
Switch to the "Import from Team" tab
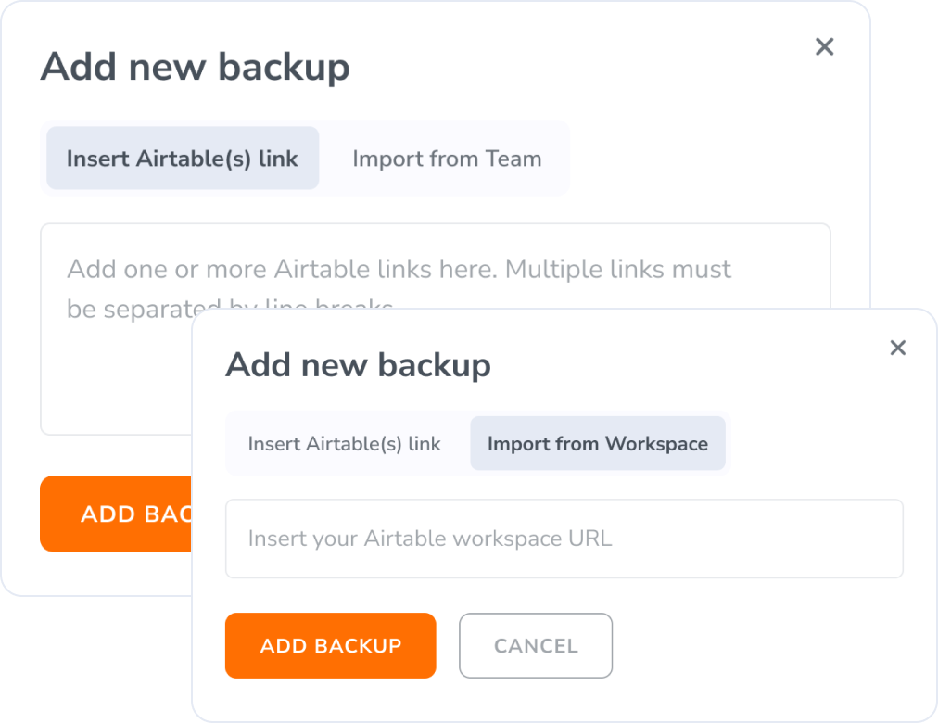(447, 159)
